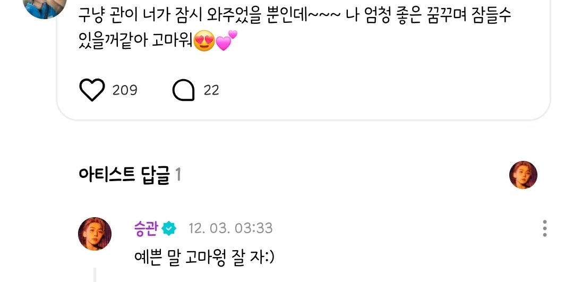Click the gray quote bar under 승관's reply
The width and height of the screenshot is (573, 282).
tap(95, 275)
